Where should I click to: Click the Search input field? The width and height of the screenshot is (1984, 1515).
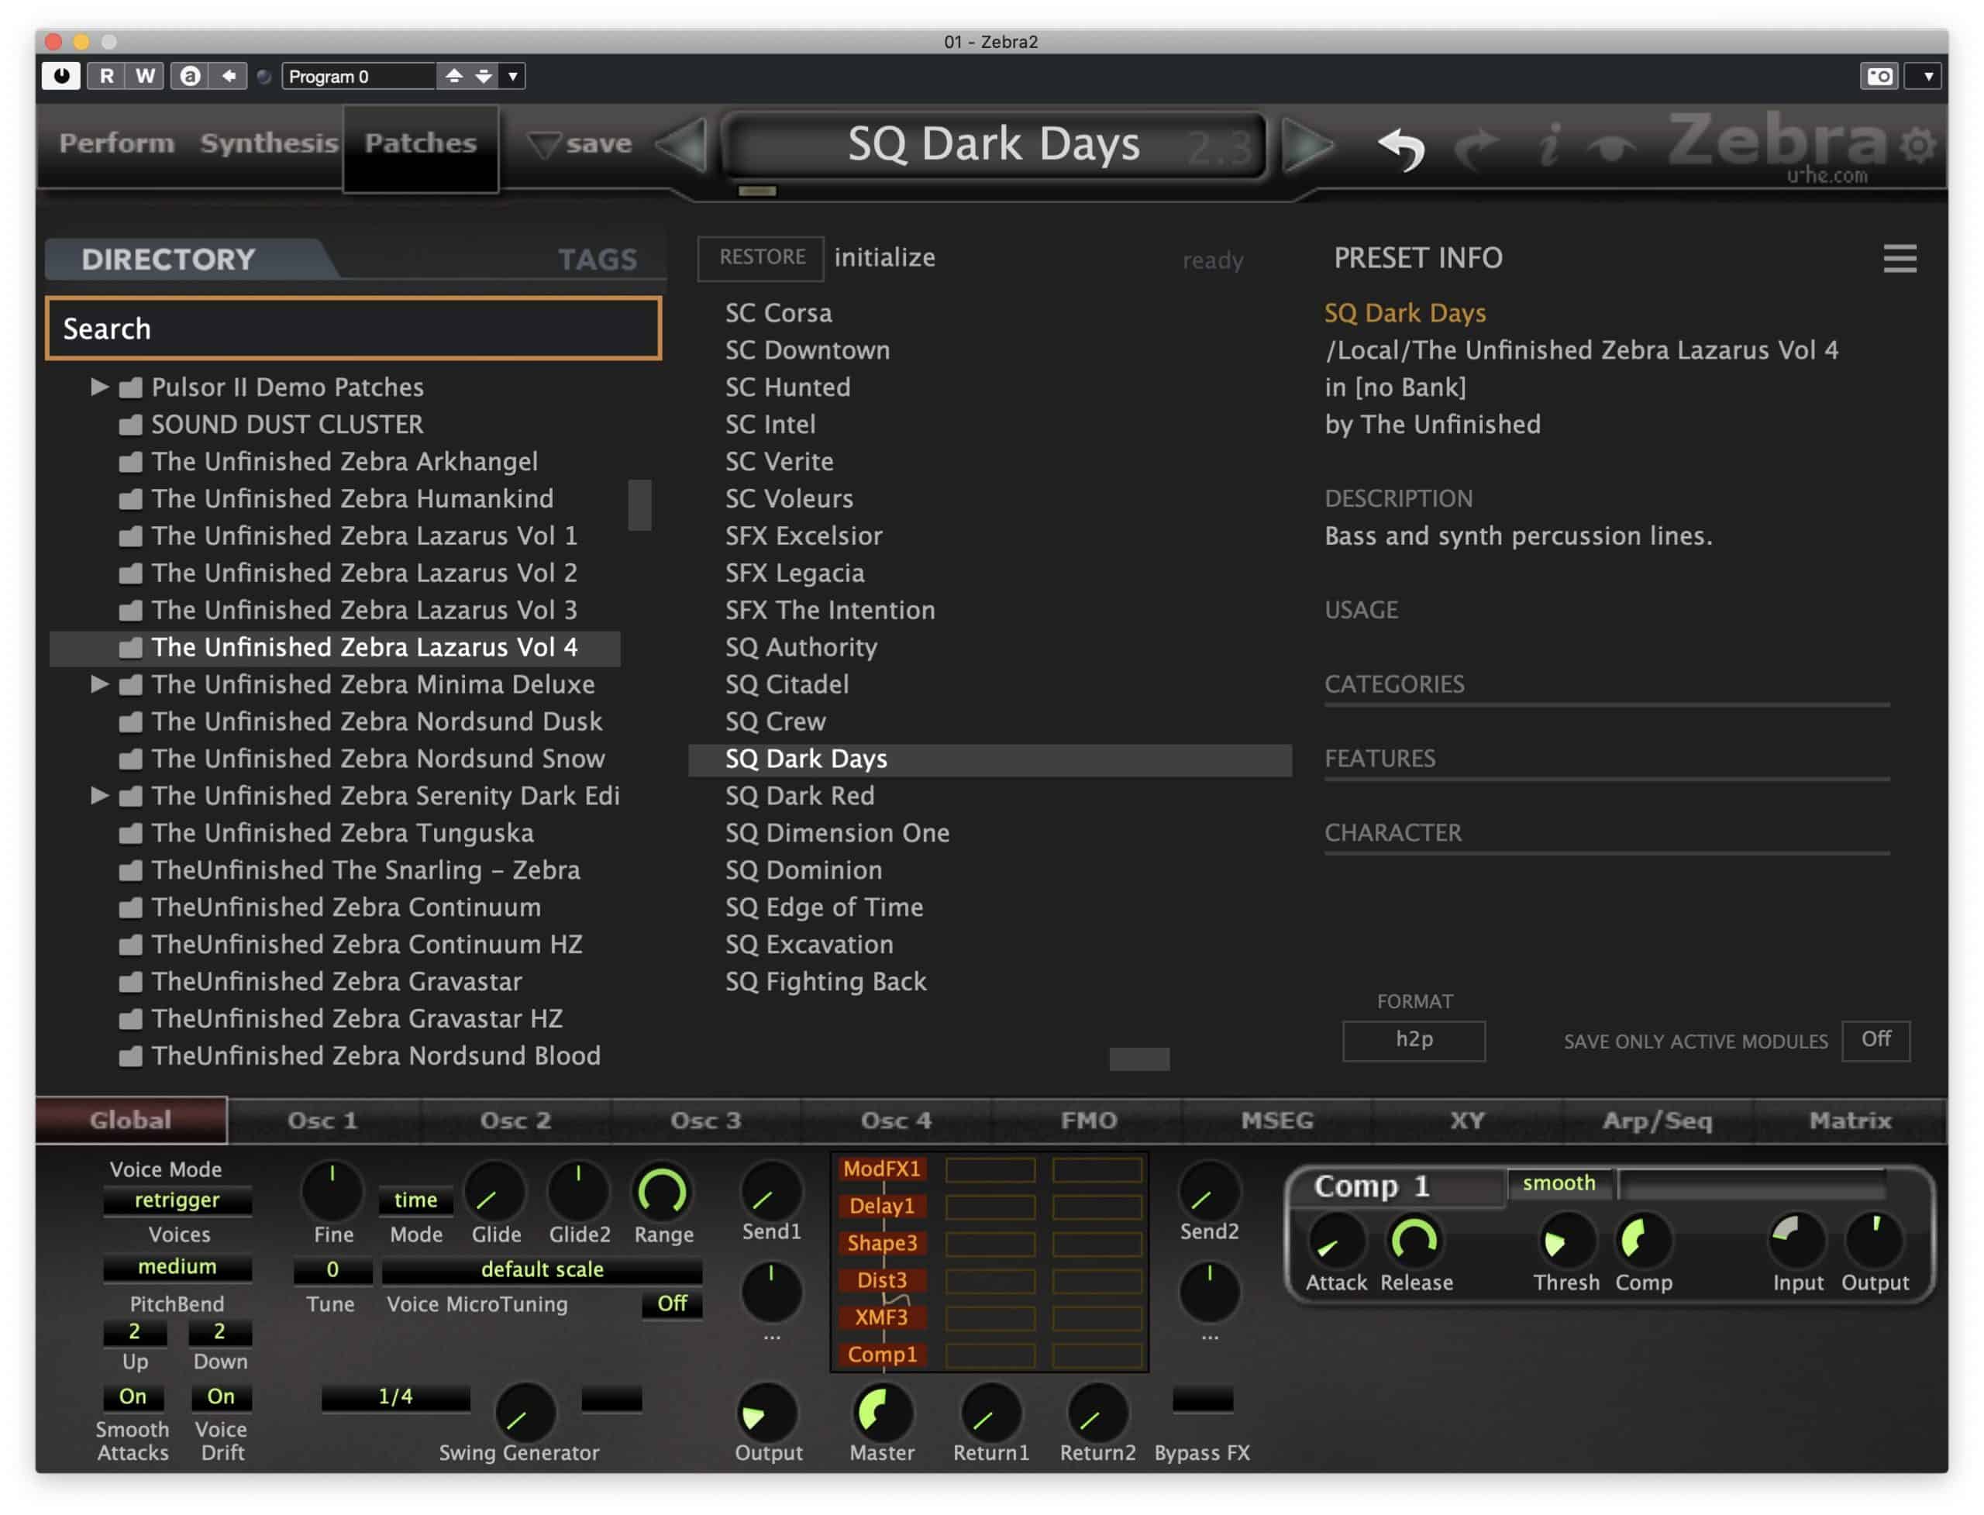point(353,329)
